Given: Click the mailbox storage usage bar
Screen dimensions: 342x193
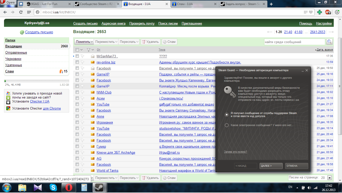Looking at the screenshot, I should [x=37, y=81].
